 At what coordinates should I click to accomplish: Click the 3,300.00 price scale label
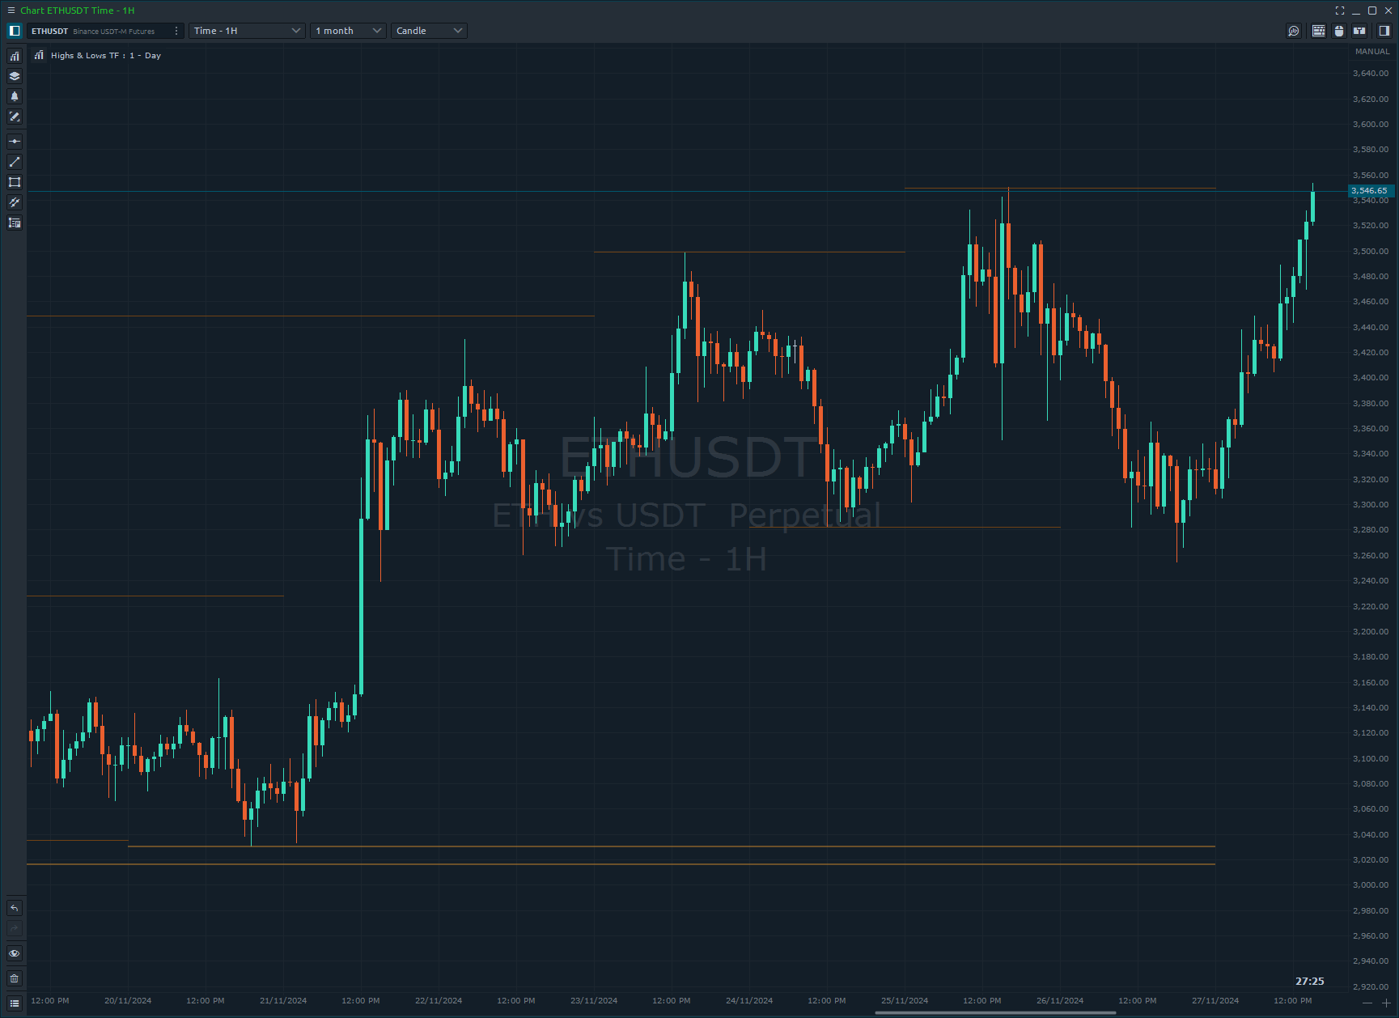1371,505
